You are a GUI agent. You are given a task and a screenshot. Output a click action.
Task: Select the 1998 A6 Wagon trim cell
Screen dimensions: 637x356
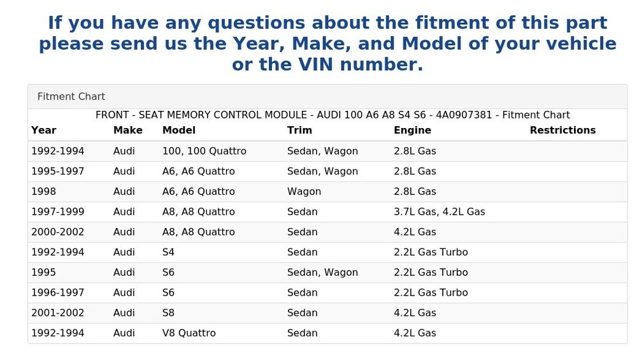pyautogui.click(x=304, y=192)
